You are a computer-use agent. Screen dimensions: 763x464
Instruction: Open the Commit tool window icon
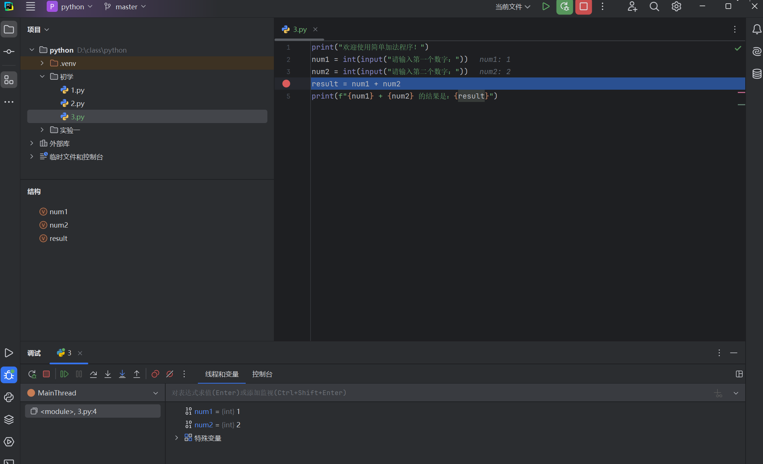(9, 52)
